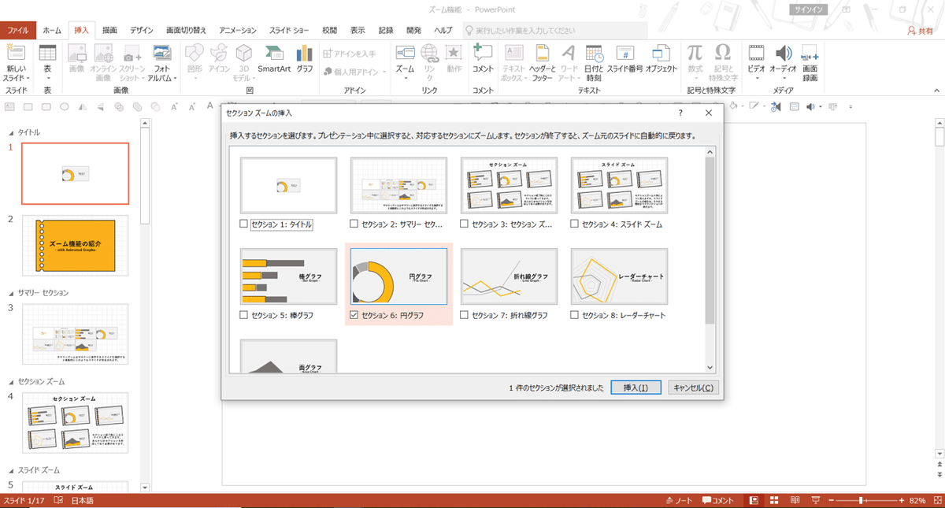945x508 pixels.
Task: Click the zoom-out minus button
Action: coord(832,501)
